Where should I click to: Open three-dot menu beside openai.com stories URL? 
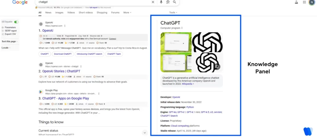point(81,66)
